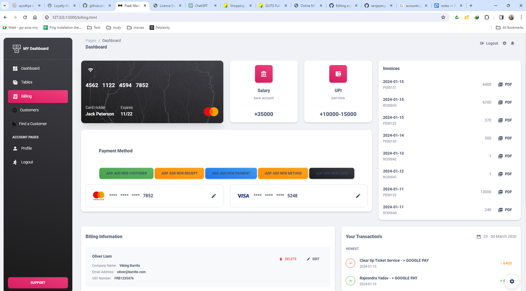The width and height of the screenshot is (526, 291).
Task: Click wifi icon on credit card
Action: 90,70
